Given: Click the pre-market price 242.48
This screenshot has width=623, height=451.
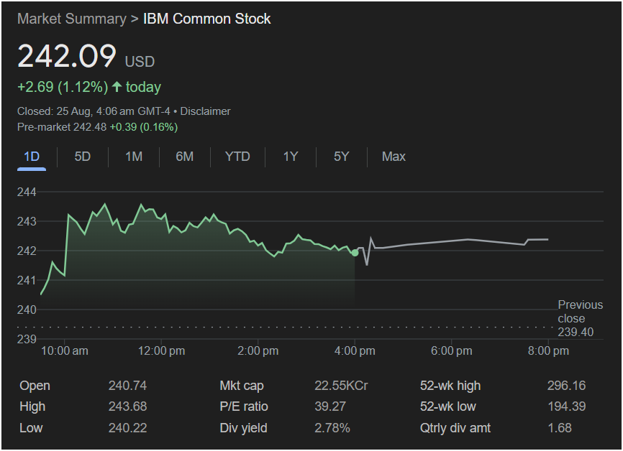Looking at the screenshot, I should (x=89, y=127).
